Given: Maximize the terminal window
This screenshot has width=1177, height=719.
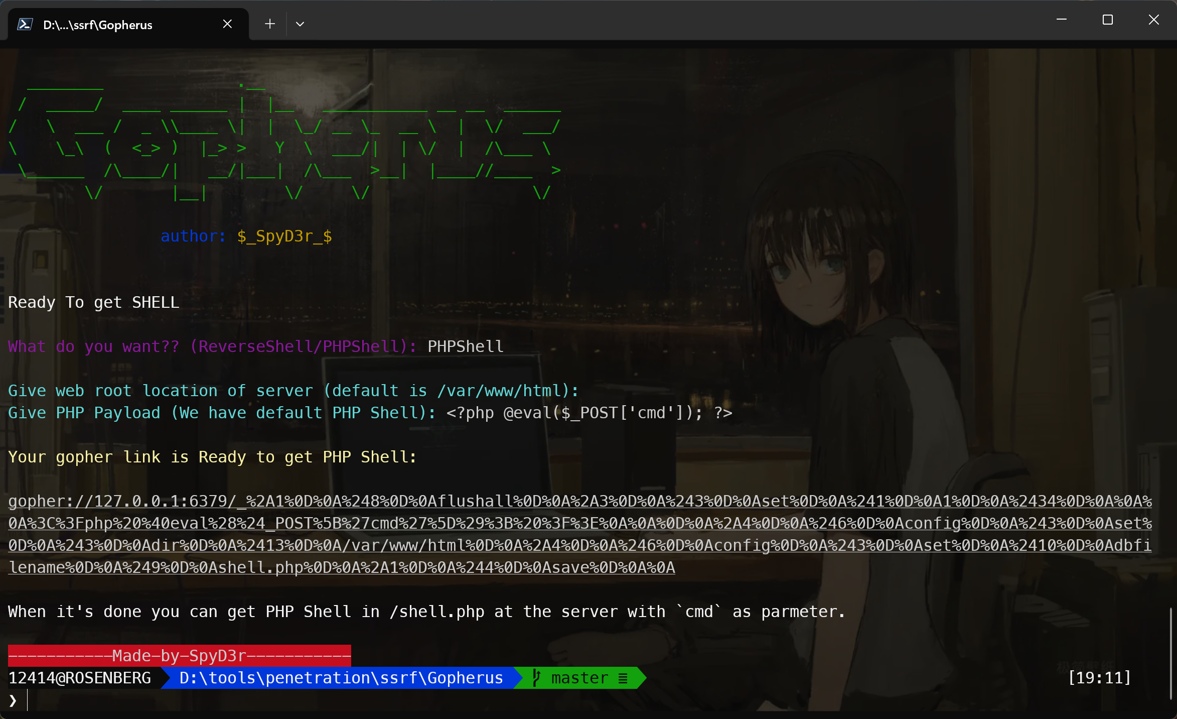Looking at the screenshot, I should pyautogui.click(x=1108, y=20).
